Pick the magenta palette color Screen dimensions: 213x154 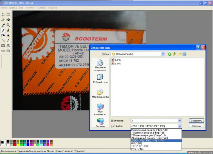31,145
